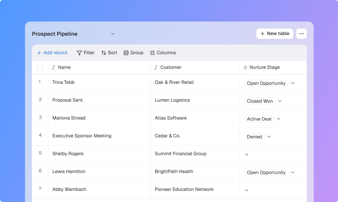The width and height of the screenshot is (338, 202).
Task: Expand stage dropdown next to Denied
Action: (x=269, y=137)
